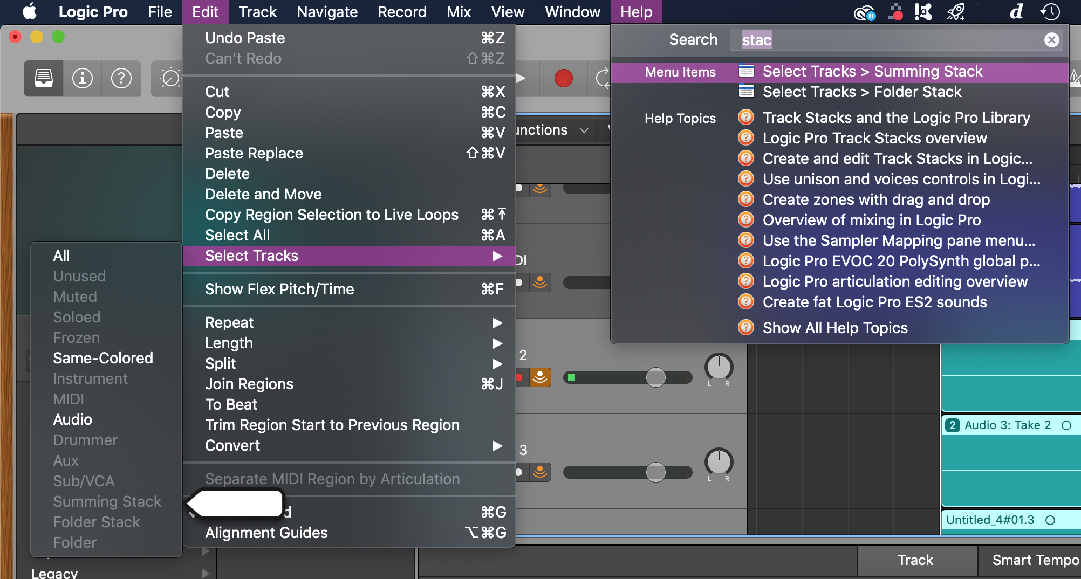Choose Show Flex Pitch/Time
Screen dimensions: 1081x579
[x=349, y=289]
